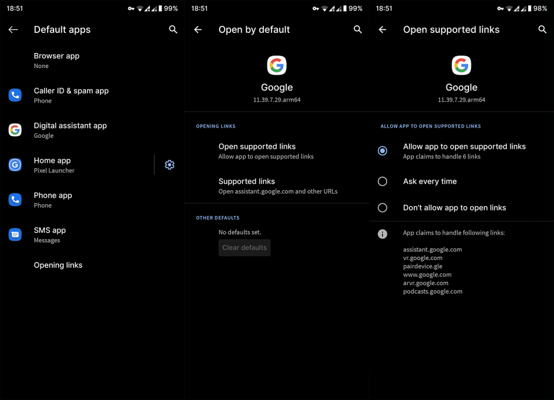Tap assistant.google.com in links list

[x=432, y=250]
